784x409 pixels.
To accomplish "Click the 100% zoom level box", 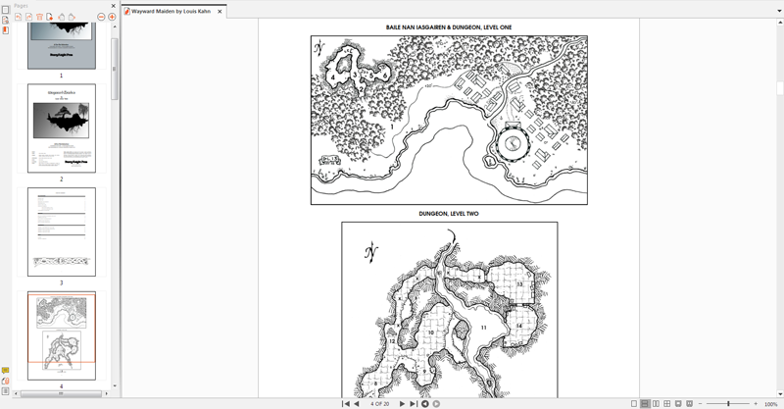I will click(770, 403).
